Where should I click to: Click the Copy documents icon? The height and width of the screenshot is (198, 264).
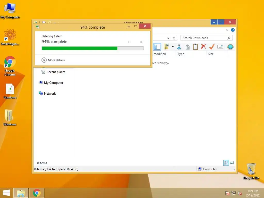(x=187, y=47)
